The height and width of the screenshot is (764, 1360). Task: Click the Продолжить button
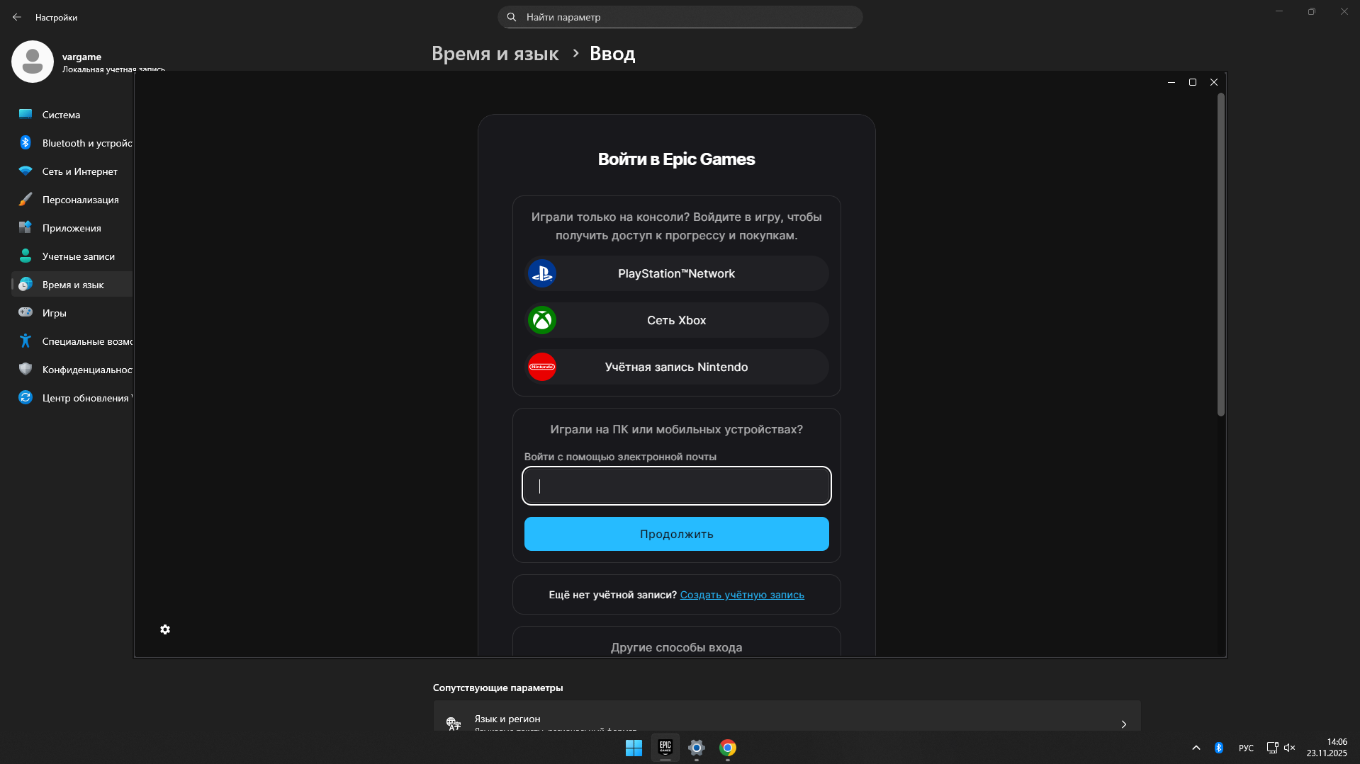(x=676, y=534)
